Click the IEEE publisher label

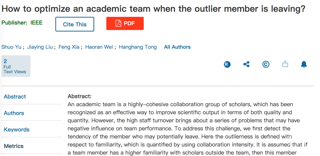tap(36, 22)
